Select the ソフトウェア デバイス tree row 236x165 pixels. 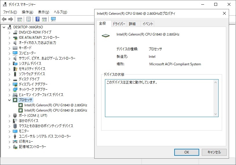[x=32, y=74]
